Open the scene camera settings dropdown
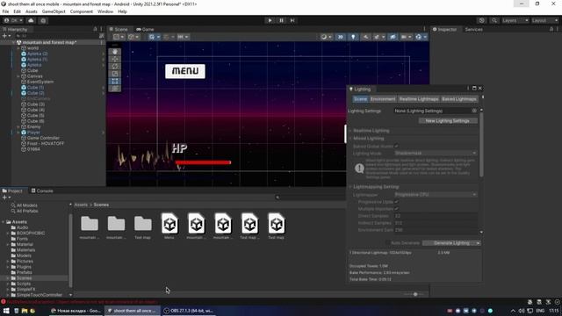 click(x=406, y=37)
